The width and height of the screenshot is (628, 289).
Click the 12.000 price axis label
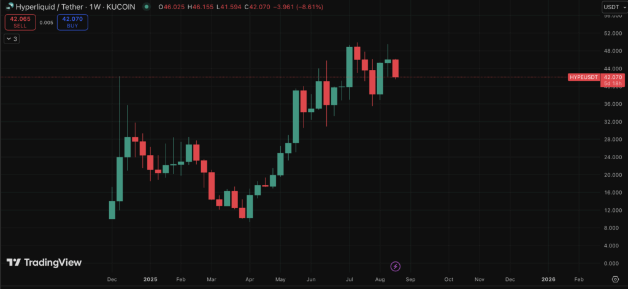click(613, 210)
